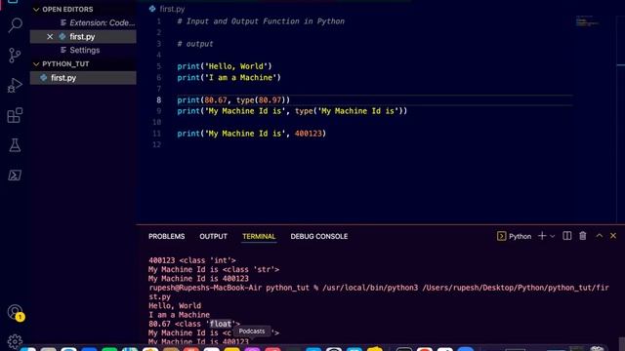Click 'Hello, World' terminal output line
This screenshot has width=625, height=351.
click(x=175, y=305)
